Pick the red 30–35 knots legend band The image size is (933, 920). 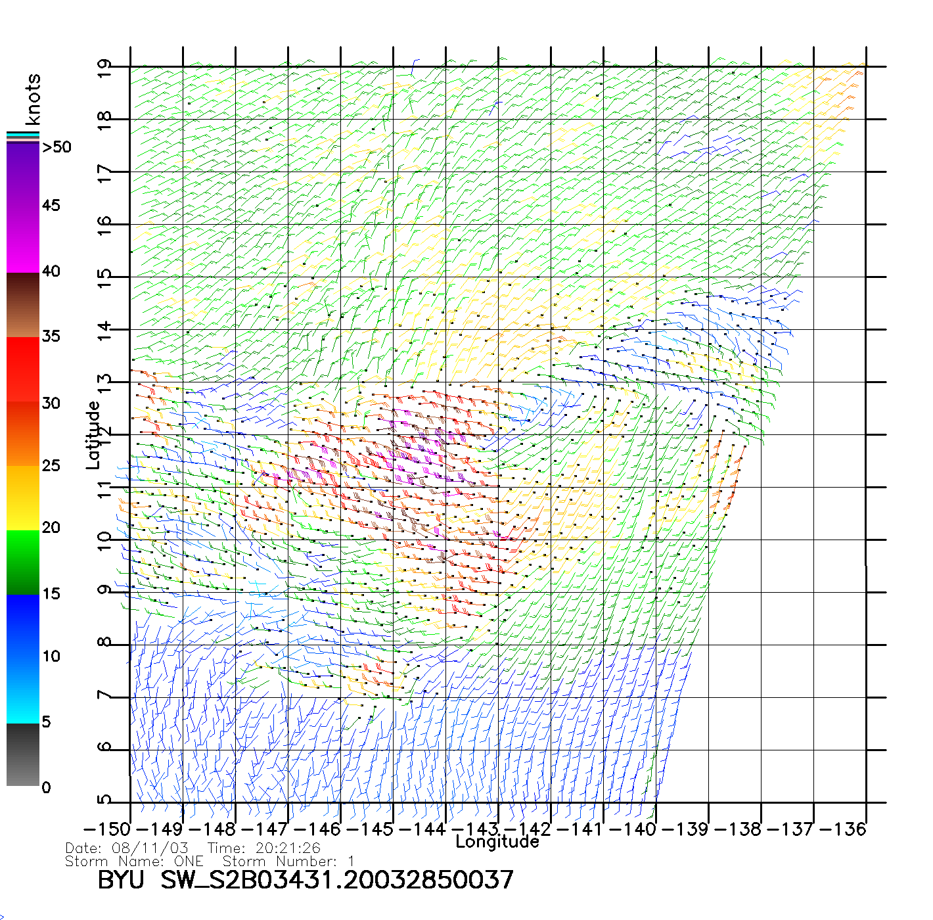click(x=23, y=369)
